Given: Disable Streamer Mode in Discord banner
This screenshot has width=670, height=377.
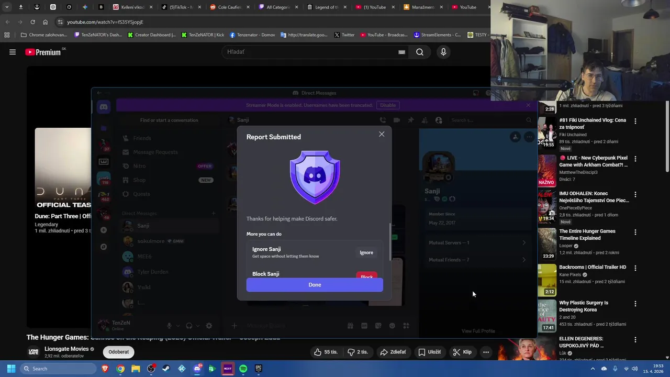Looking at the screenshot, I should pyautogui.click(x=388, y=105).
